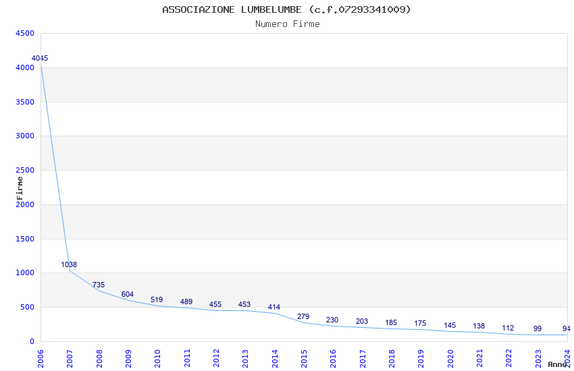This screenshot has width=574, height=371.
Task: Click the x-axis year 2016
Action: (x=334, y=359)
